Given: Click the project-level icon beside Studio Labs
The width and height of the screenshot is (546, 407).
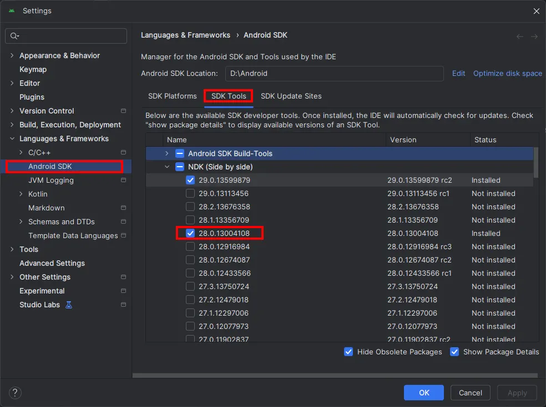Looking at the screenshot, I should click(123, 305).
